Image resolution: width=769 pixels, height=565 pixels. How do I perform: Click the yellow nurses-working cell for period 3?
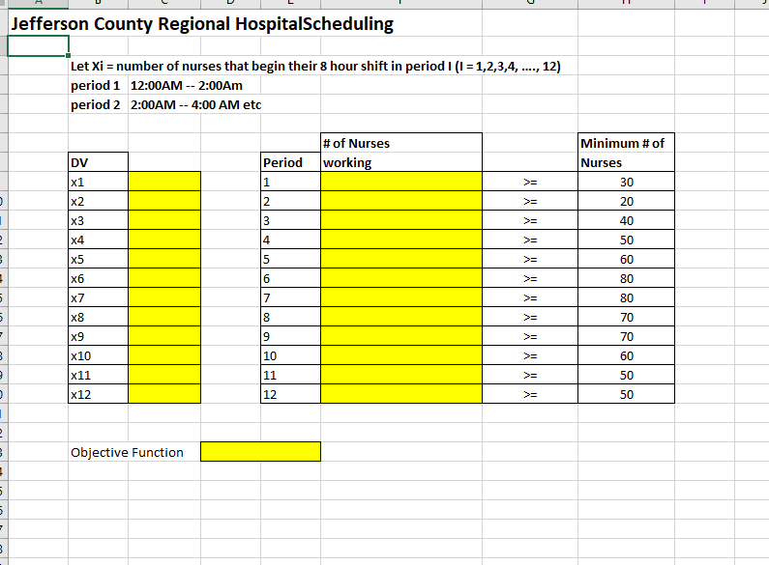point(401,220)
